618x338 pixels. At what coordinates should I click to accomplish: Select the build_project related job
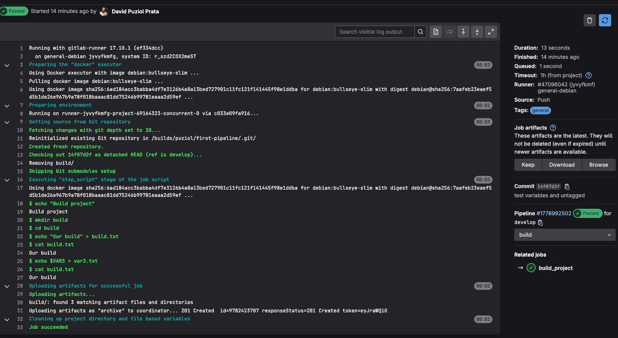tap(555, 268)
